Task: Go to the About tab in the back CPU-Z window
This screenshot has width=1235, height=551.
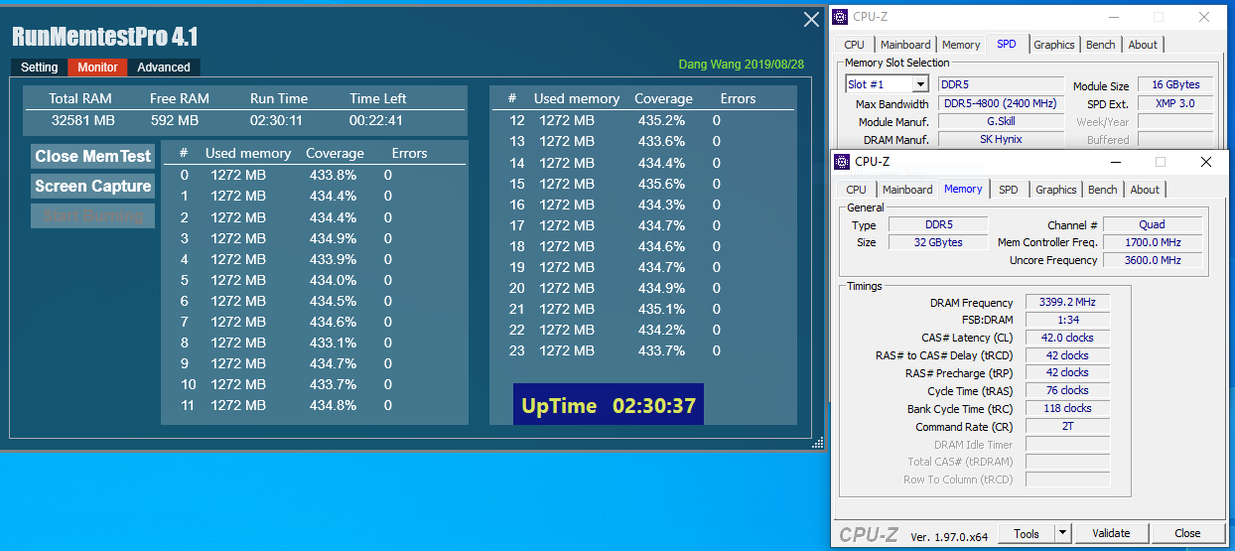Action: (x=1142, y=45)
